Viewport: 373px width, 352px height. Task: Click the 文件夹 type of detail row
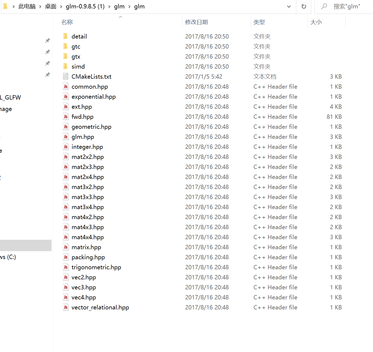pos(262,36)
